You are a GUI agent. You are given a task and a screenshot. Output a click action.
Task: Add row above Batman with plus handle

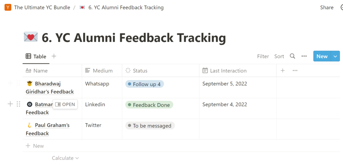point(10,104)
